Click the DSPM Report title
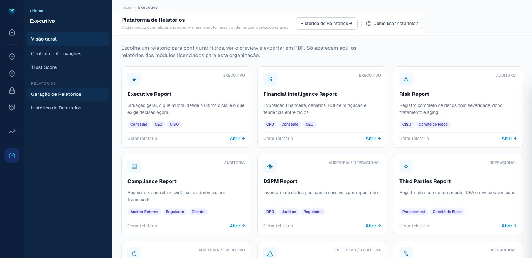This screenshot has height=258, width=532. (x=280, y=181)
